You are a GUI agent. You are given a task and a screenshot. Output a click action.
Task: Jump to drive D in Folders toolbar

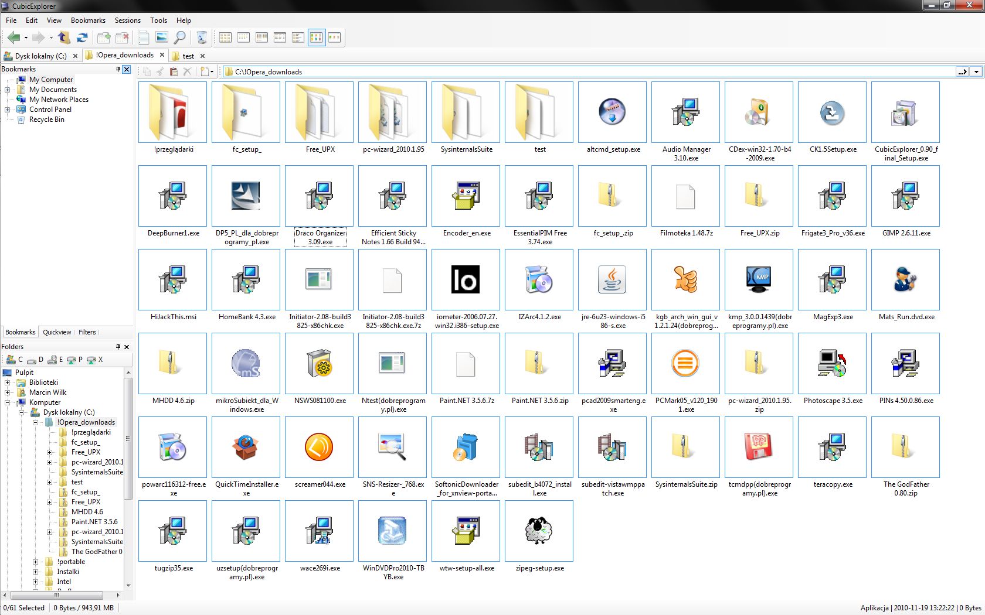coord(35,360)
